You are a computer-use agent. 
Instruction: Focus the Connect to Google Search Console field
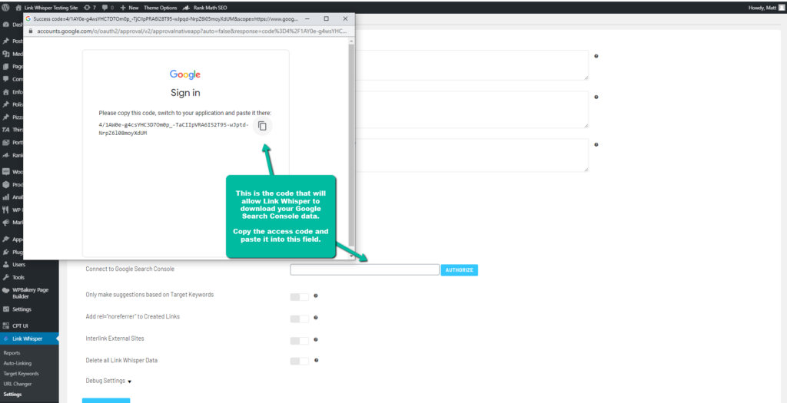pyautogui.click(x=365, y=269)
